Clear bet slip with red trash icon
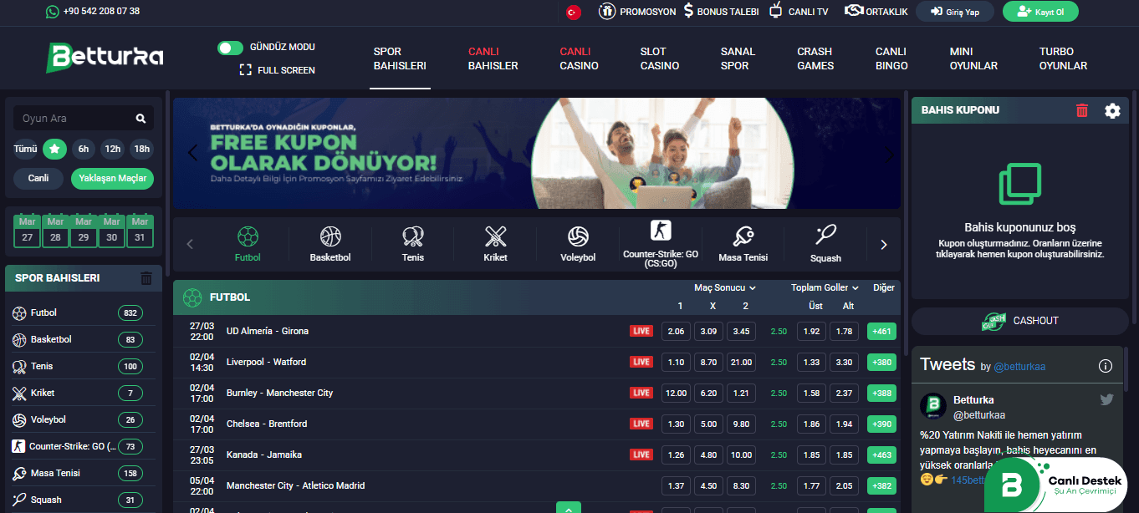This screenshot has height=513, width=1139. 1082,110
